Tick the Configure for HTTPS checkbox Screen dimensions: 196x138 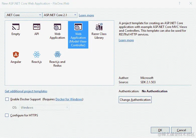tap(7, 115)
